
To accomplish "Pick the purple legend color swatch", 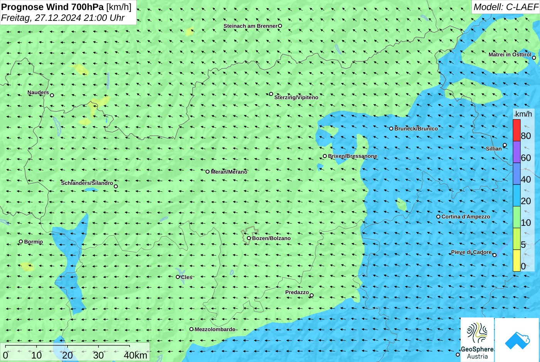I will (x=516, y=152).
